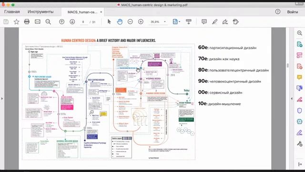Open the Главная tab
Screen dimensions: 305x172
(x=12, y=11)
